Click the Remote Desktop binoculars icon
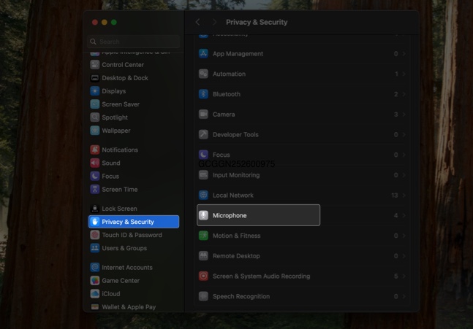 coord(203,256)
